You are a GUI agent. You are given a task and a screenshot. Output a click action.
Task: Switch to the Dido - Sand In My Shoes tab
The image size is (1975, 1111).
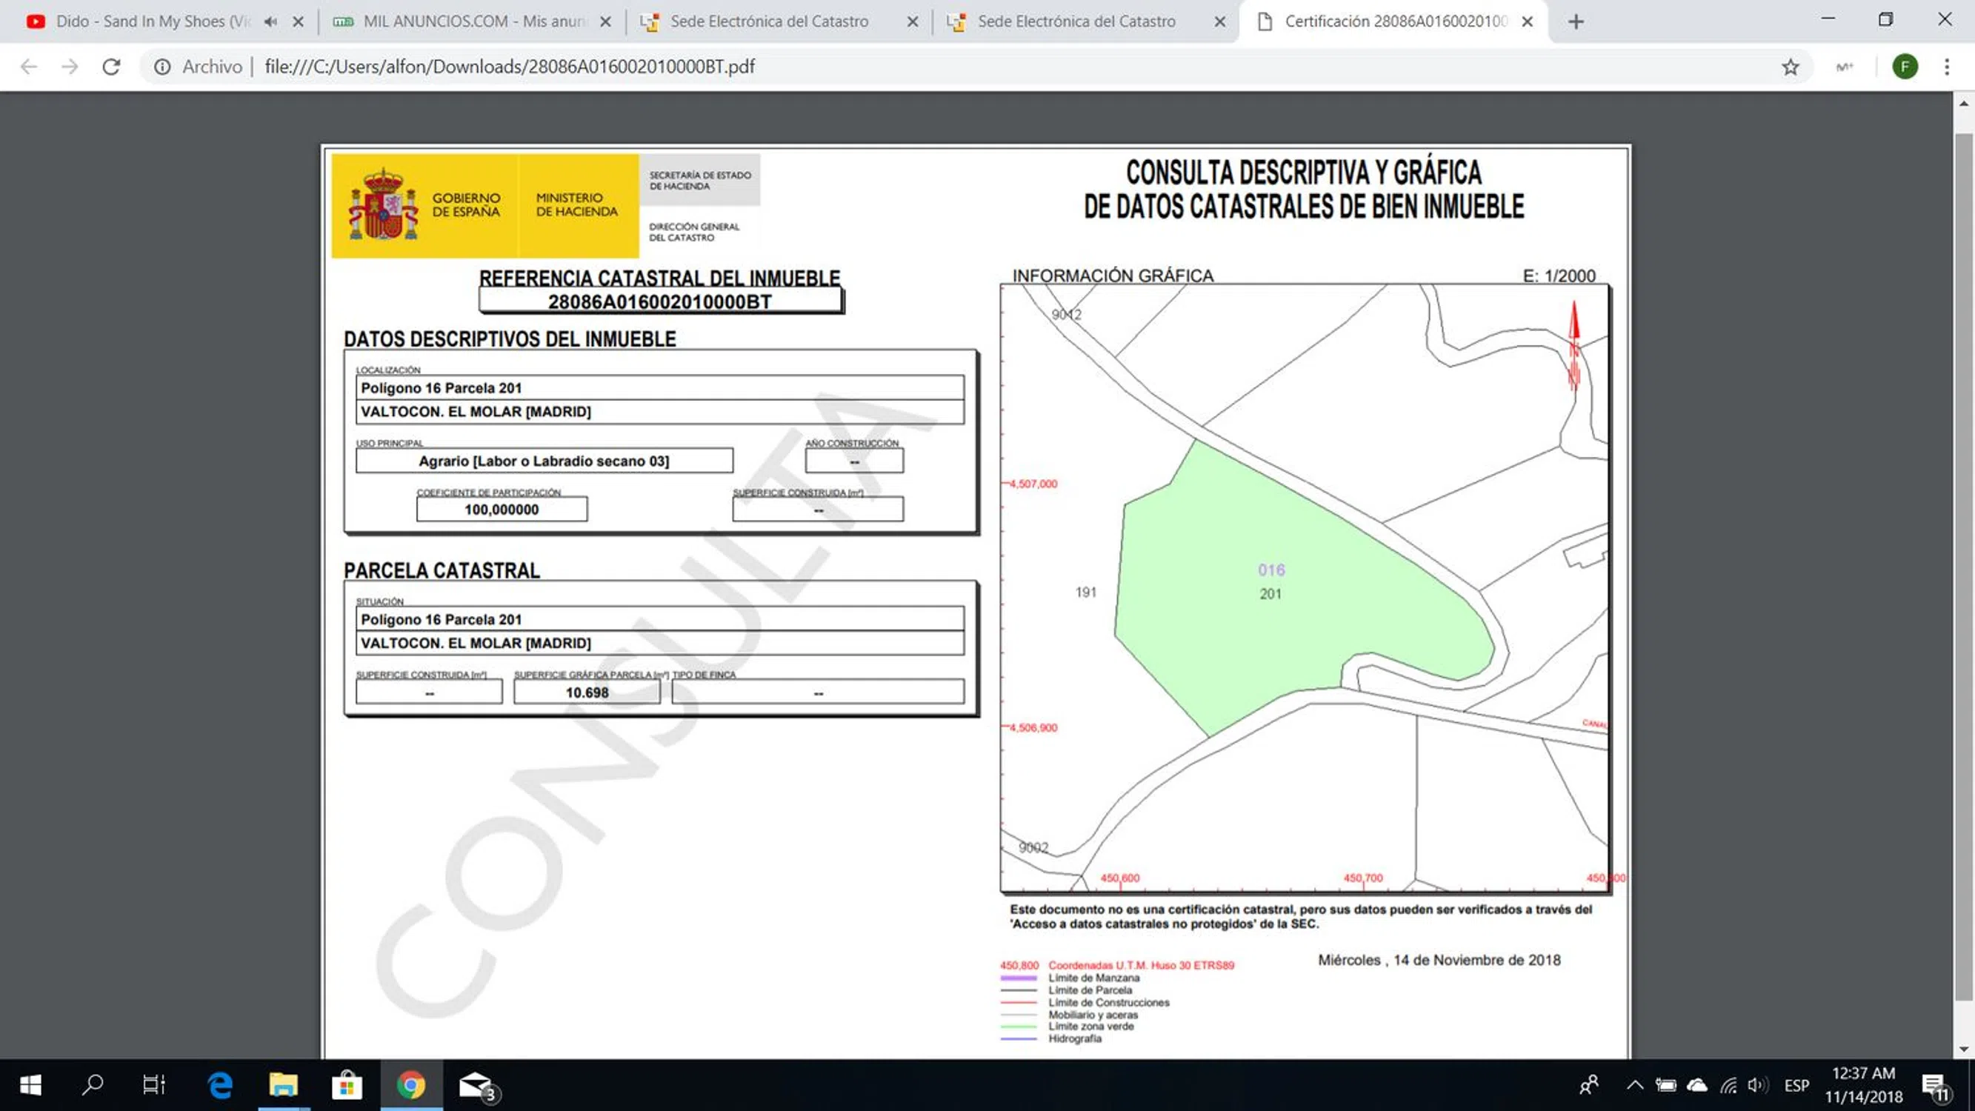click(x=146, y=21)
